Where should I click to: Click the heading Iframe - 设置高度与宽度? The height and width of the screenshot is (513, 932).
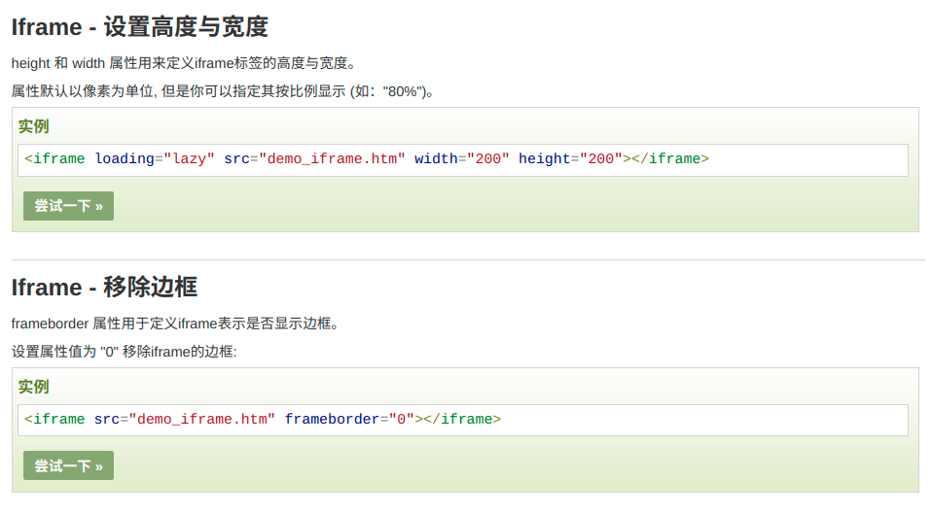pos(139,27)
